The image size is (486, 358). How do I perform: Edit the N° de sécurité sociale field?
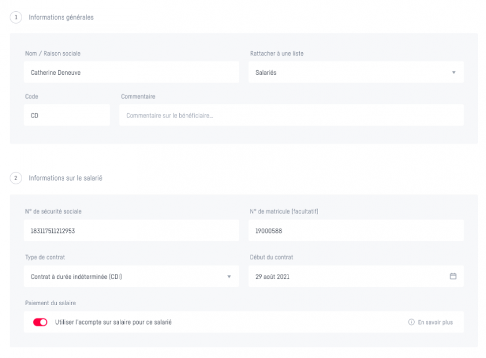(131, 231)
